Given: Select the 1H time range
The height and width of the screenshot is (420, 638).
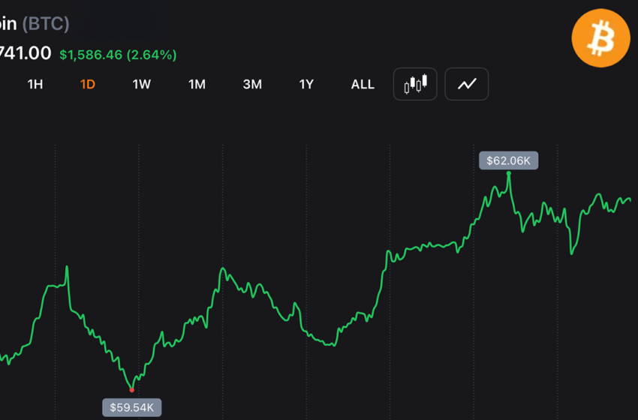Looking at the screenshot, I should point(35,84).
